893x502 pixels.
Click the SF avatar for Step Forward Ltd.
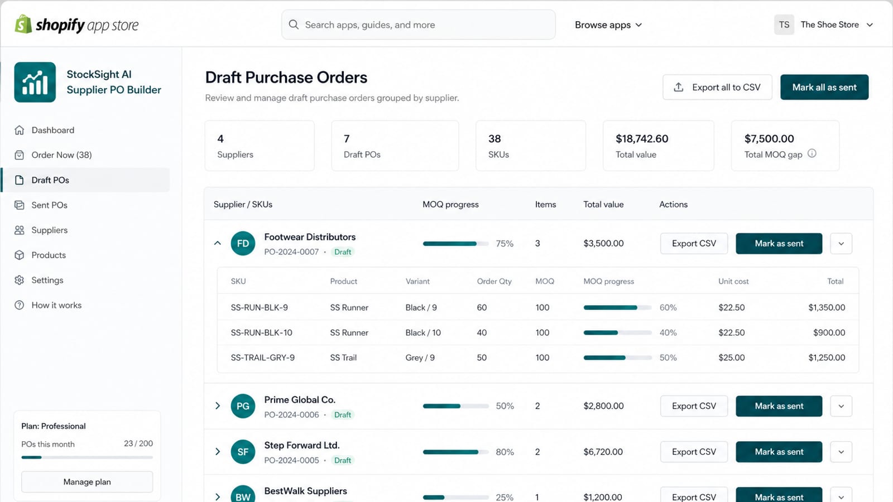pos(243,452)
